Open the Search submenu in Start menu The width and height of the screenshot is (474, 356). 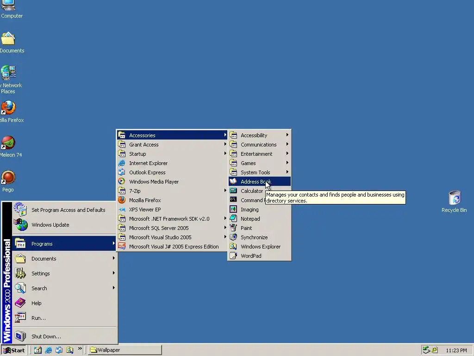(64, 288)
